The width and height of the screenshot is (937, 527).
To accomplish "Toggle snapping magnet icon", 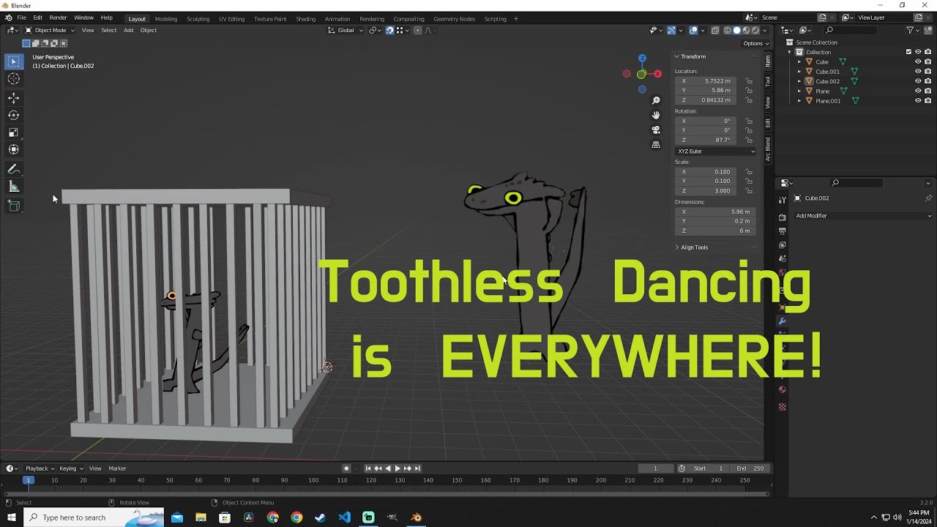I will pos(389,30).
